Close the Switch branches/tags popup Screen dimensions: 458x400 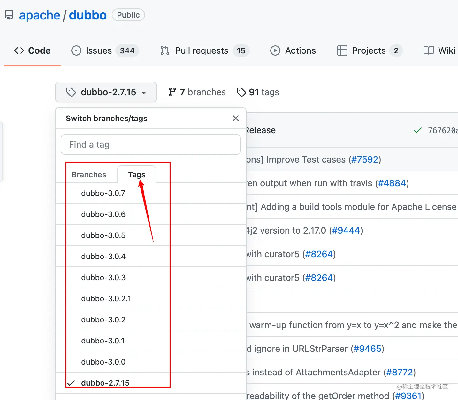pos(236,118)
